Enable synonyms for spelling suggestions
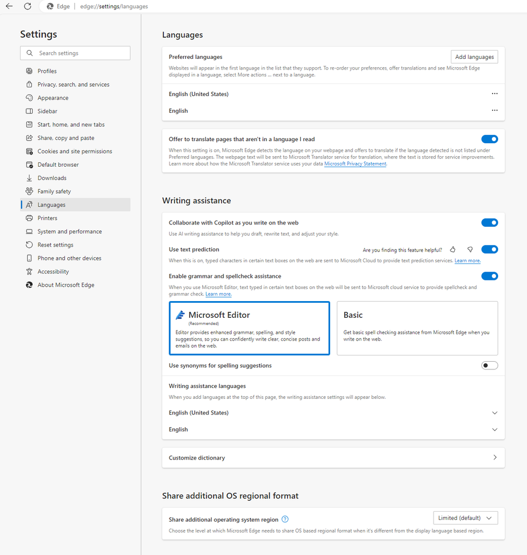 click(x=489, y=366)
